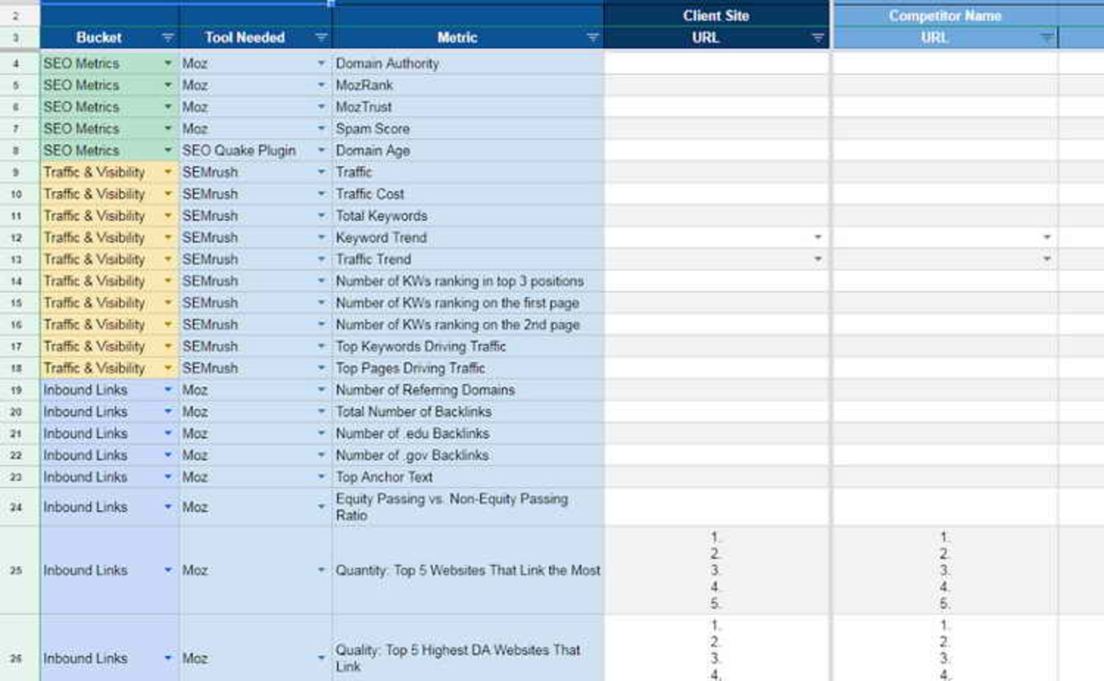Image resolution: width=1104 pixels, height=681 pixels.
Task: Open the SEMrush dropdown next to Traffic Cost
Action: coord(322,194)
